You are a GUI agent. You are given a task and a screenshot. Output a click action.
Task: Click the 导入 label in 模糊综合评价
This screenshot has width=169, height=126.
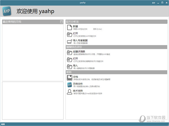(75, 66)
